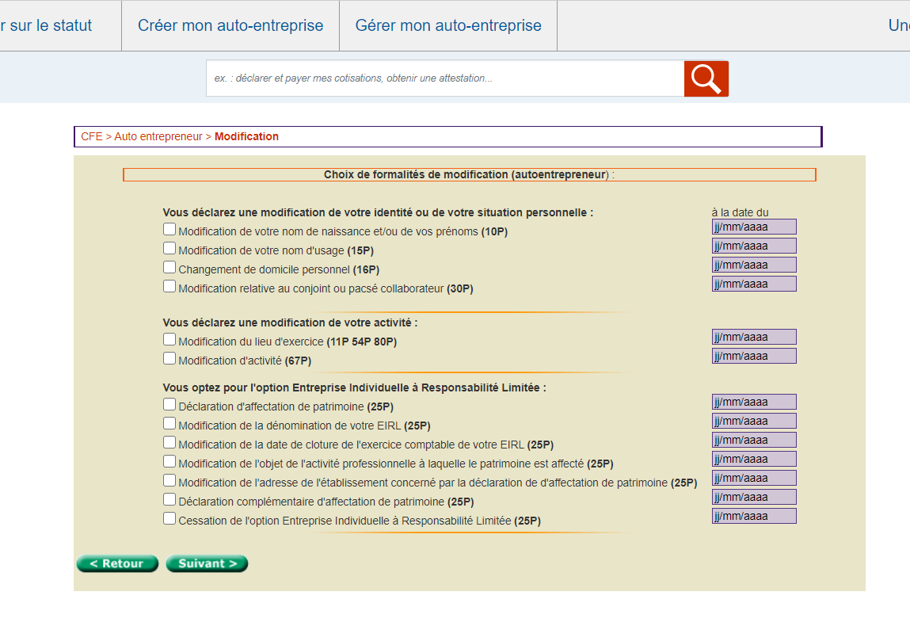Click date field for changement de domicile (16P)
Image resolution: width=910 pixels, height=626 pixels.
click(755, 265)
